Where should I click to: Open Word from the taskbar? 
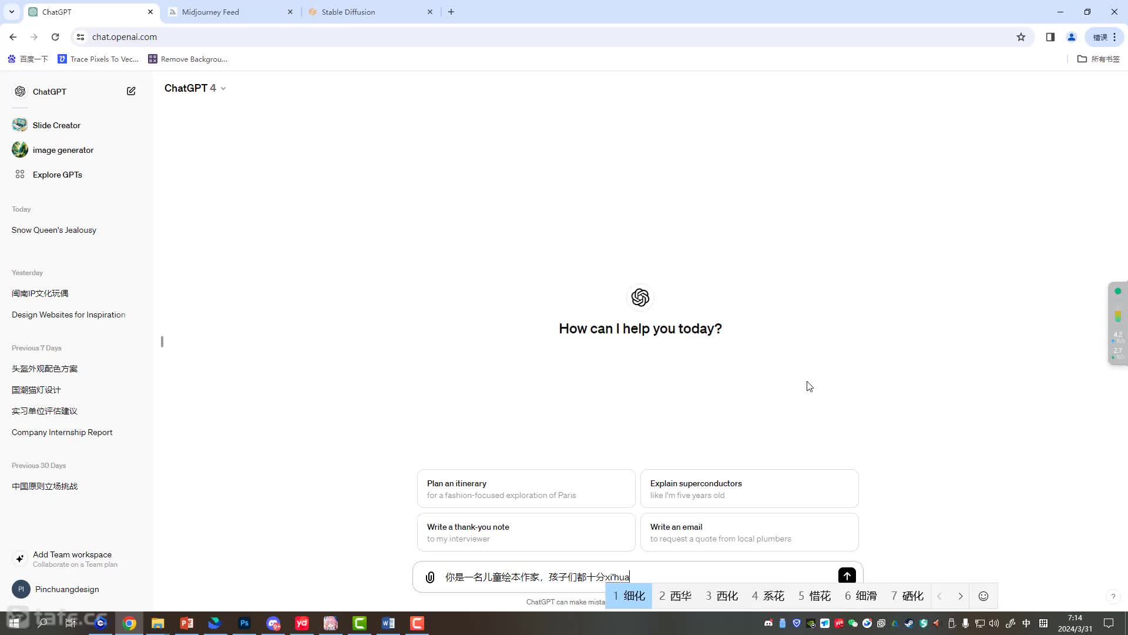[x=388, y=623]
